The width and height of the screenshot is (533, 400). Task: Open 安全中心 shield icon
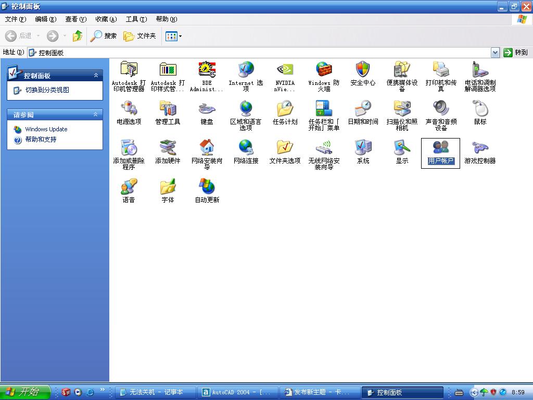click(x=363, y=69)
